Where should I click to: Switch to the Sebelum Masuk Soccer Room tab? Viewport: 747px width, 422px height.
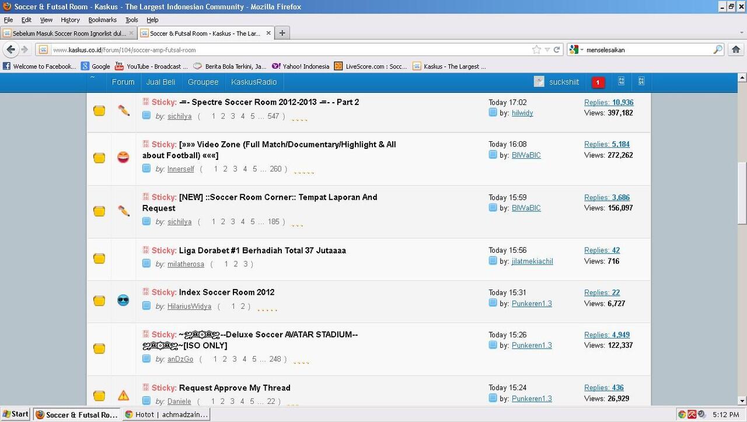(69, 33)
